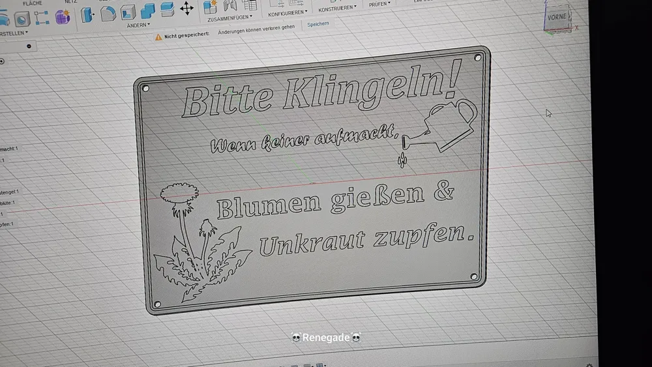Click the bottom-left mounting hole of the sign
Viewport: 652px width, 367px height.
click(x=157, y=304)
